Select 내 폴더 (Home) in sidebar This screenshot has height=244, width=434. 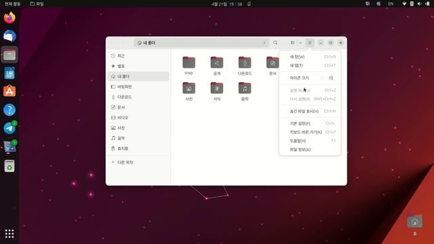point(138,77)
